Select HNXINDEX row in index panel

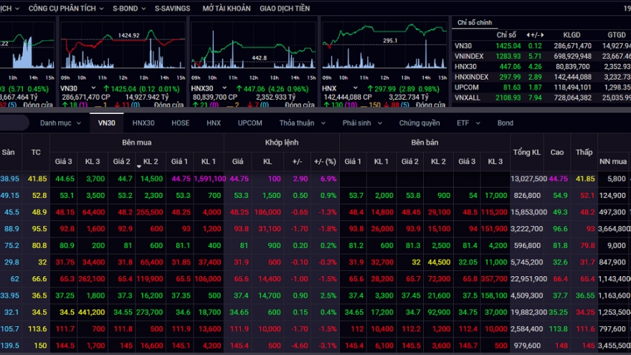pos(541,77)
